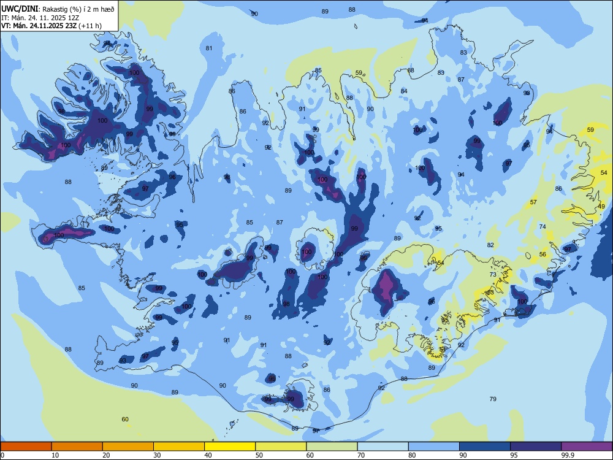Click the humidity value '73' on the map
Image resolution: width=613 pixels, height=460 pixels.
coord(493,274)
